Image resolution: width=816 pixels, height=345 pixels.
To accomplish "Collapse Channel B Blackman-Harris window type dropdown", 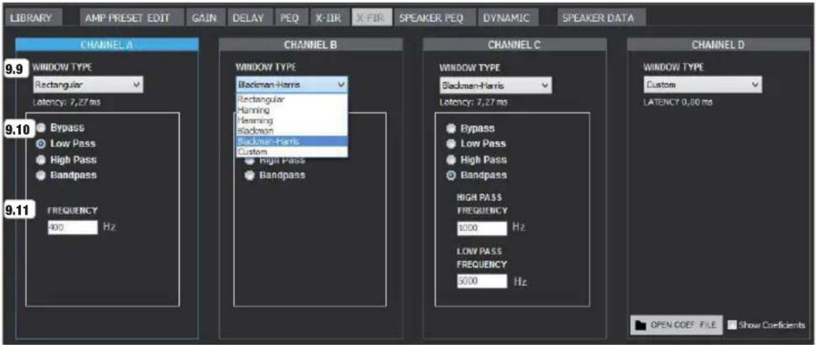I will coord(291,84).
